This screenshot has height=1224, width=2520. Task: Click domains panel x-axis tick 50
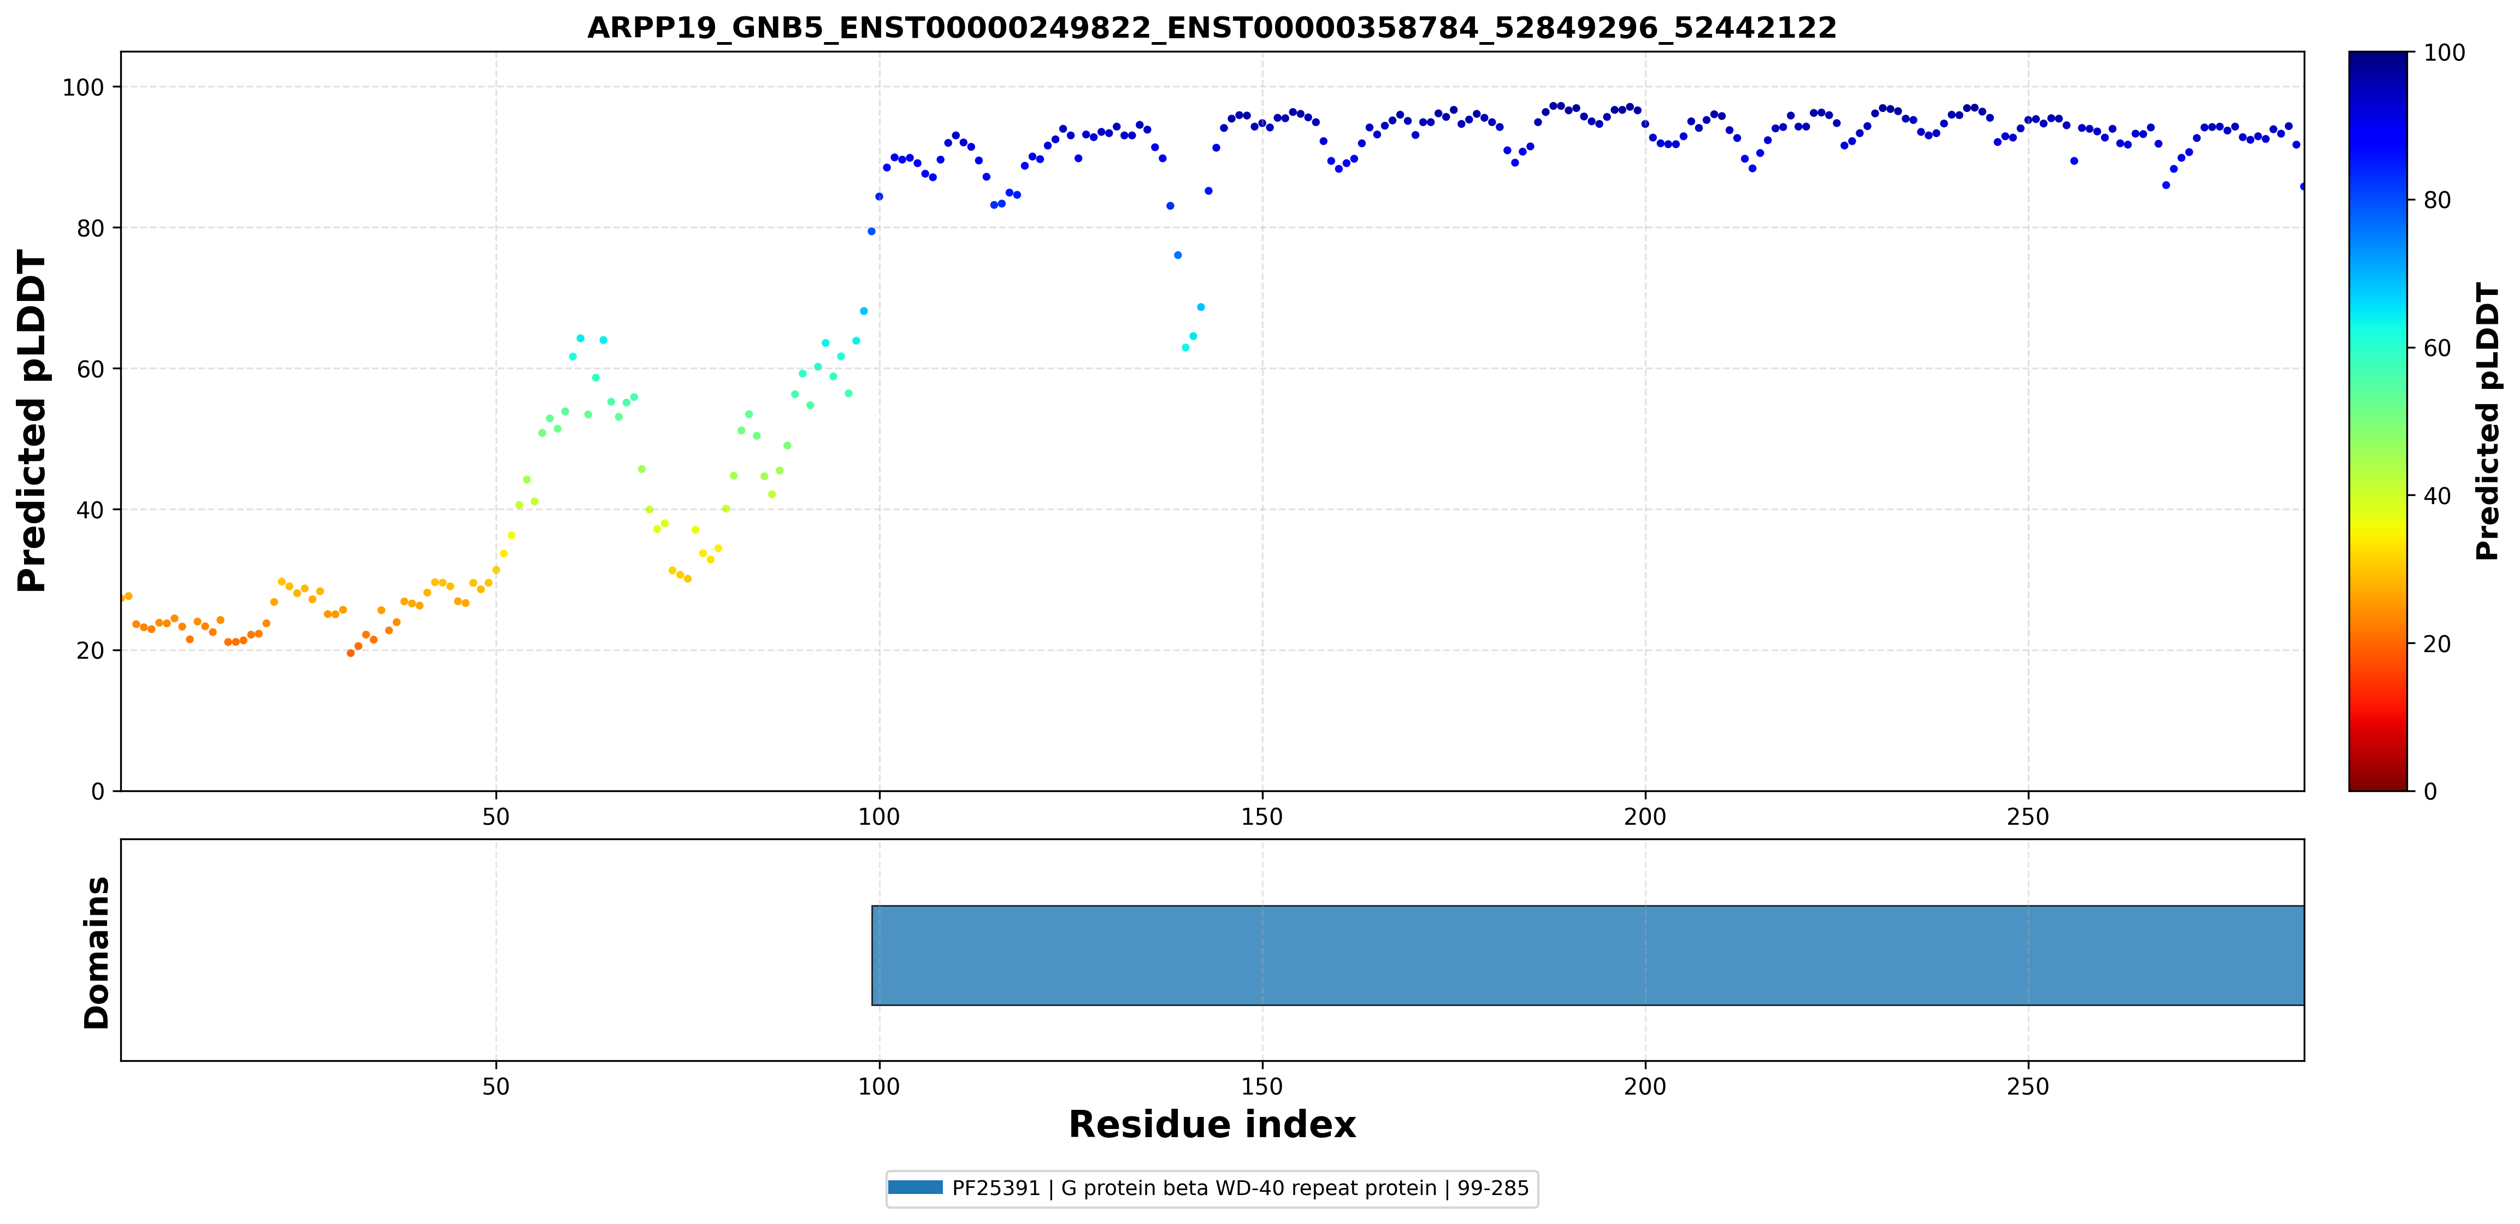click(496, 1087)
